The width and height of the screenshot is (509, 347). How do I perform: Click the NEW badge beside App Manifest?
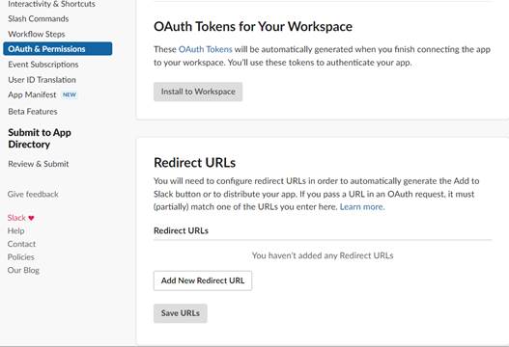coord(70,94)
